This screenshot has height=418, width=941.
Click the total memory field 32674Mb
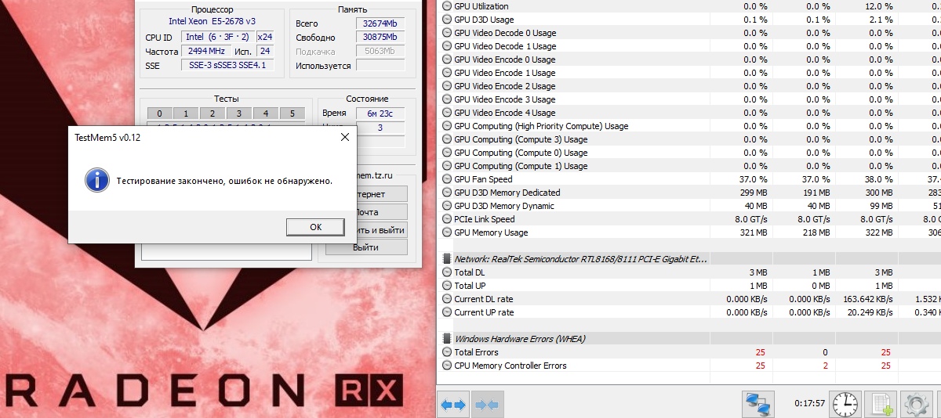[x=380, y=23]
